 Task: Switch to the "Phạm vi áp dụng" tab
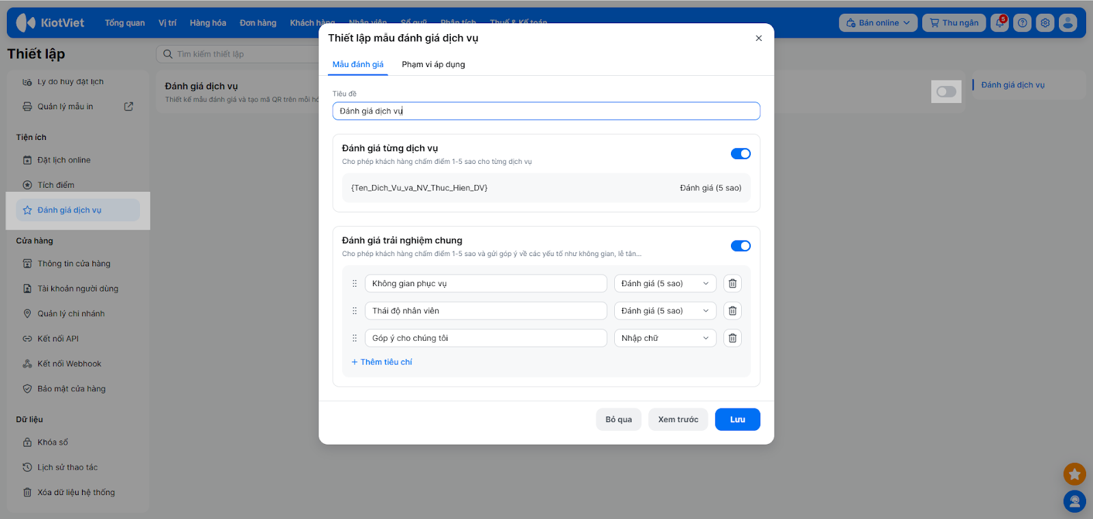[x=433, y=64]
